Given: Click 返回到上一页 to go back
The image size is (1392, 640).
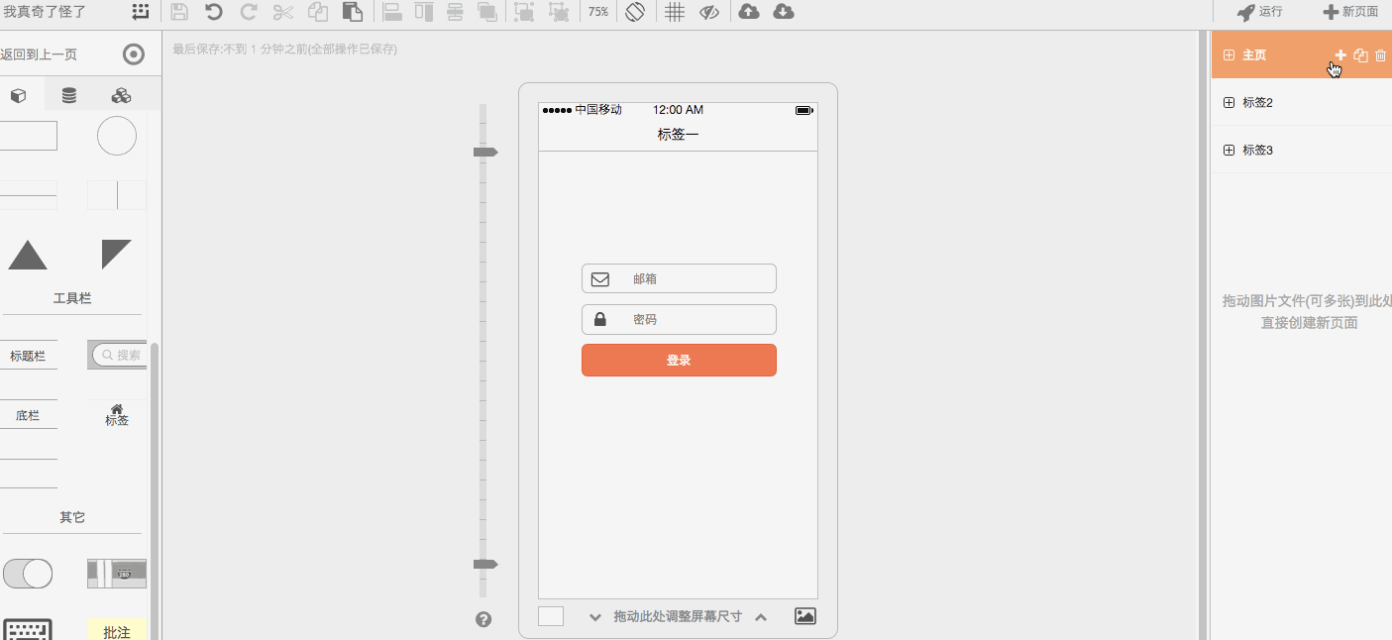Looking at the screenshot, I should point(38,54).
